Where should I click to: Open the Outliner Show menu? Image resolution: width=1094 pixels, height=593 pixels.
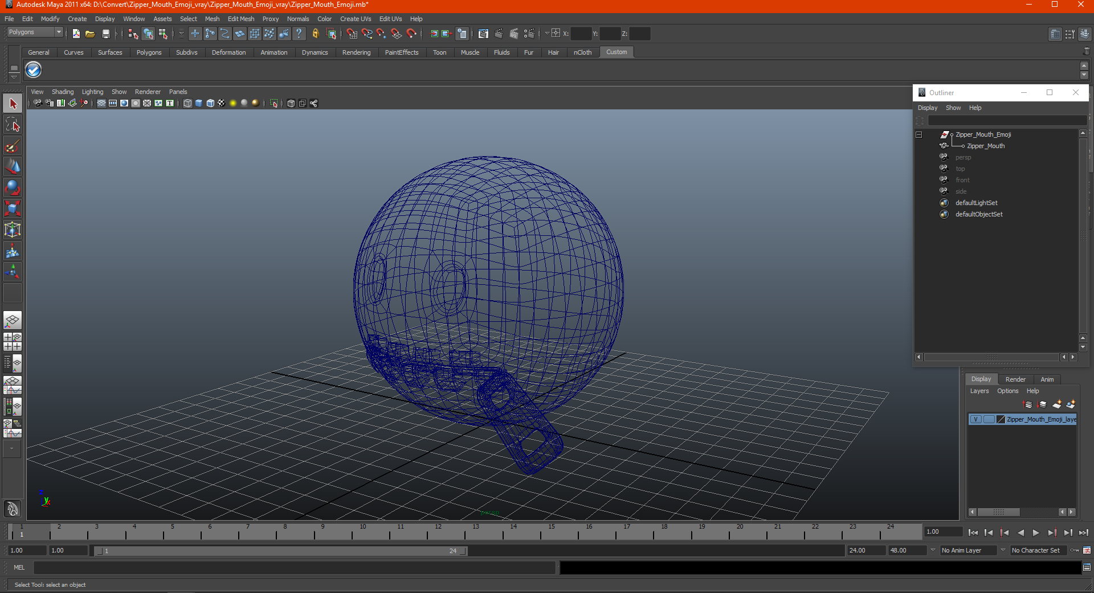point(953,108)
